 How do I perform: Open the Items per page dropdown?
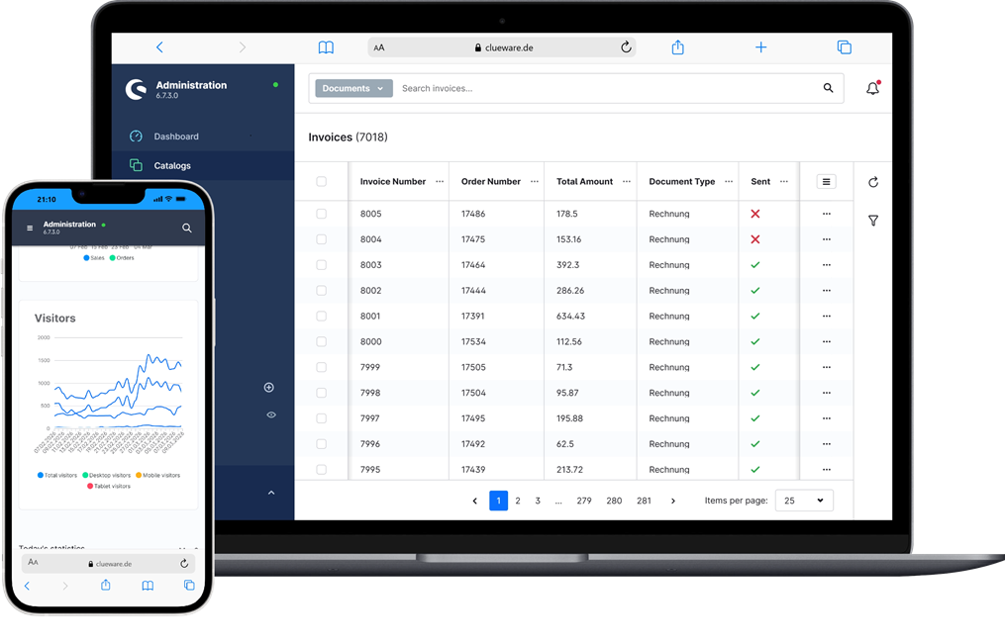(804, 501)
